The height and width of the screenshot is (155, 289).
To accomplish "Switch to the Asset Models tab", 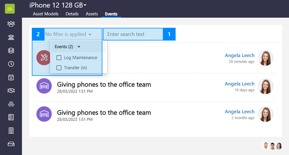I will point(46,14).
